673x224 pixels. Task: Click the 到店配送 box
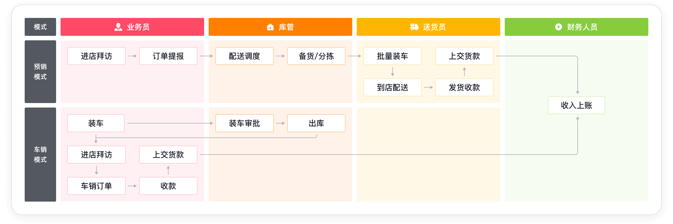tap(393, 87)
